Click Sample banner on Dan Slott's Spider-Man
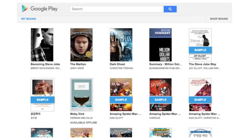249x140 pixels. pyautogui.click(x=121, y=100)
